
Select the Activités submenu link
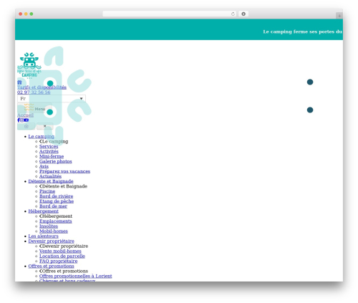pyautogui.click(x=49, y=151)
